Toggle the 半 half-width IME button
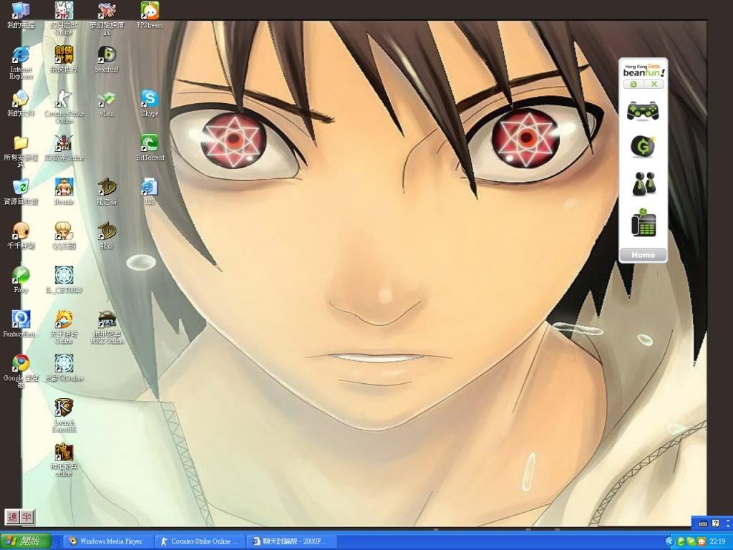 coord(26,516)
